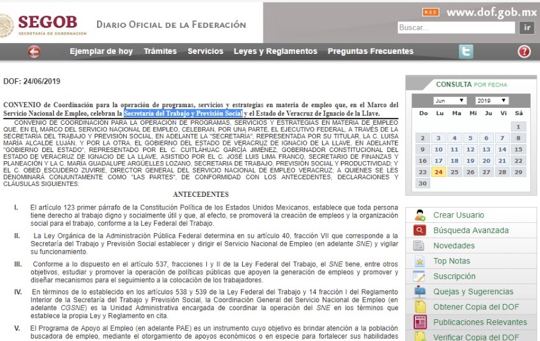Click the Novedades newspaper icon

[419, 245]
